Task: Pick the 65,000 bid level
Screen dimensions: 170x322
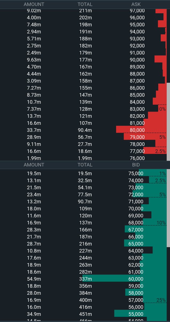Action: [136, 244]
